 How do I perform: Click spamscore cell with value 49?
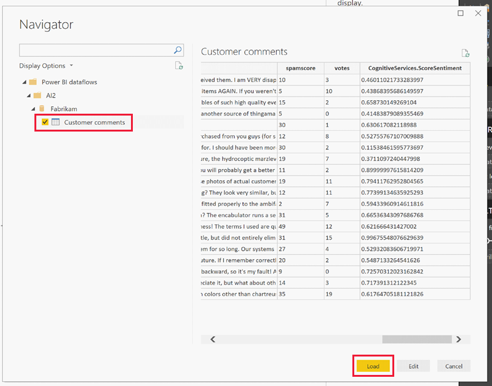click(301, 226)
